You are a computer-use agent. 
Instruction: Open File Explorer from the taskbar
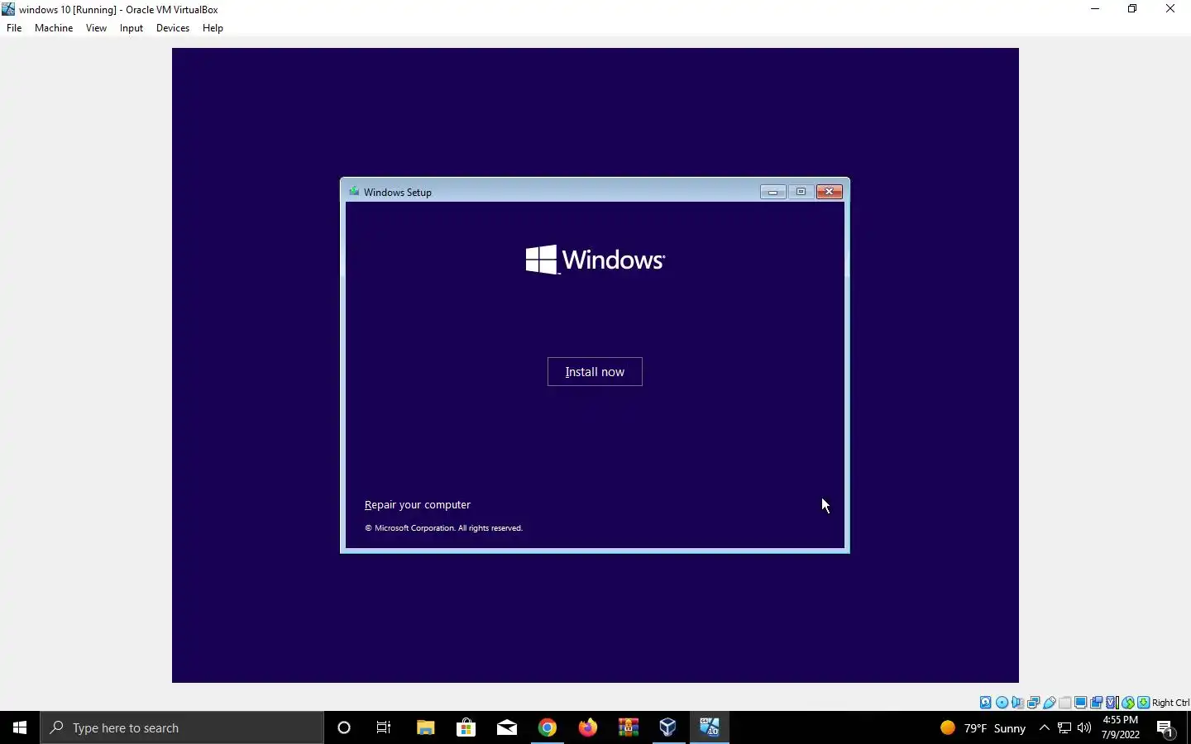[425, 727]
